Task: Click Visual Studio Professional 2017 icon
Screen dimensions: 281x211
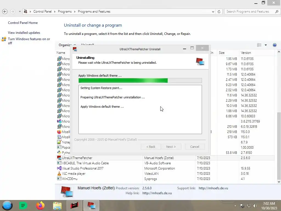Action: 59,168
